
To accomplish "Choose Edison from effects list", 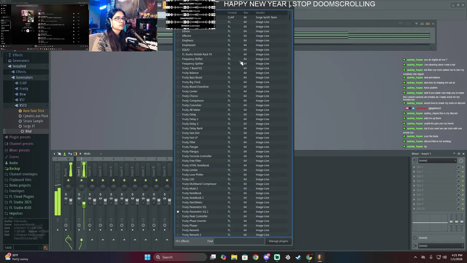I will (x=186, y=31).
